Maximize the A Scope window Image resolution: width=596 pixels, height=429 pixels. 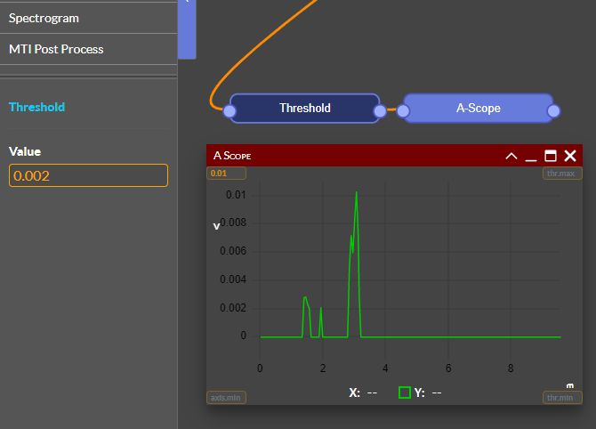pyautogui.click(x=551, y=156)
